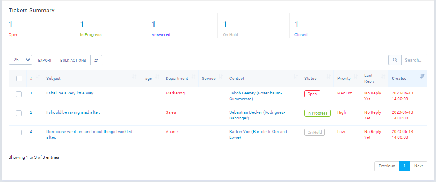Sort by Department column arrows
436x182 pixels.
coord(194,76)
